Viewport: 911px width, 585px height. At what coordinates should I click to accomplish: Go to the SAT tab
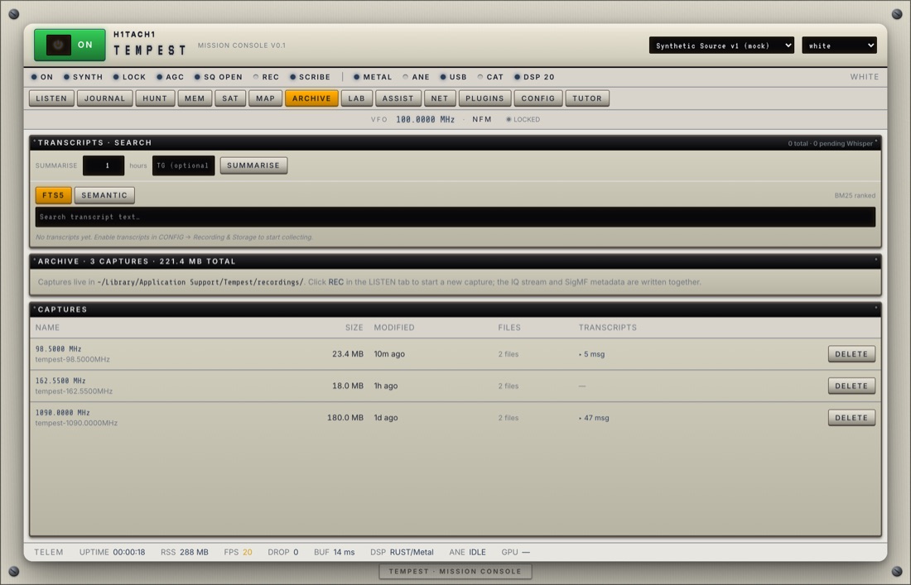(x=230, y=98)
